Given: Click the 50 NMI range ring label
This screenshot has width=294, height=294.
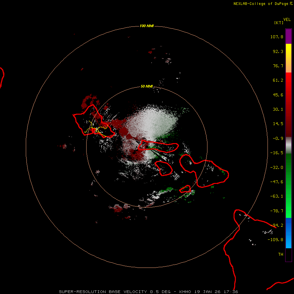Looking at the screenshot, I should click(x=147, y=86).
